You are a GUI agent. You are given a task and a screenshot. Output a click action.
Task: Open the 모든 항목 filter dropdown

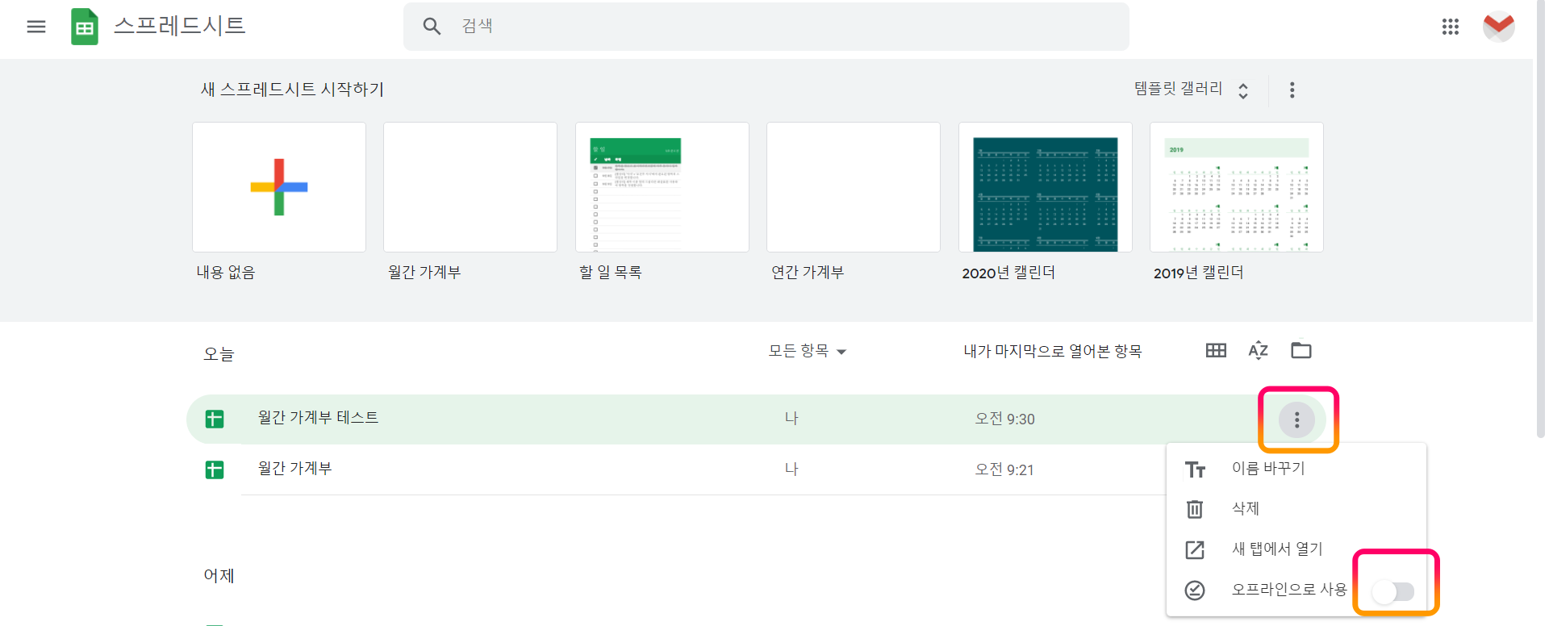pos(807,351)
